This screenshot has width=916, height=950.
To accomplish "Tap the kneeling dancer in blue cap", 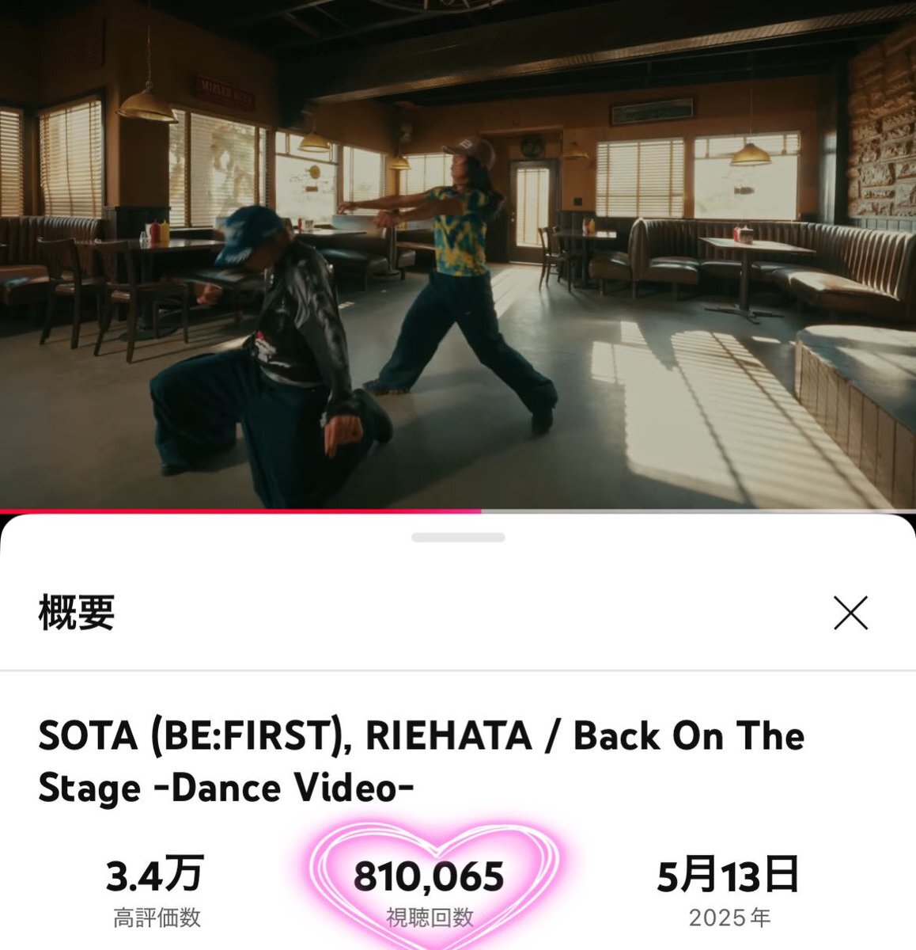I will [x=269, y=356].
